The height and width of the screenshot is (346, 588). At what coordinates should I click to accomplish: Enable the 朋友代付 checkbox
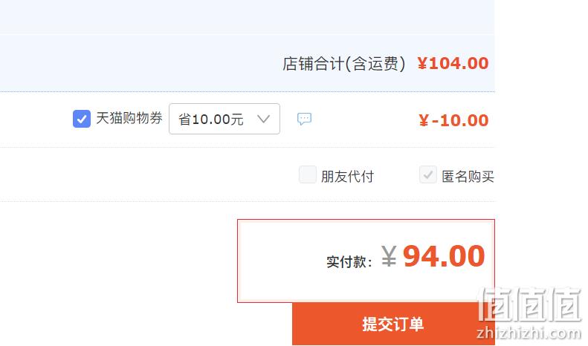click(308, 175)
